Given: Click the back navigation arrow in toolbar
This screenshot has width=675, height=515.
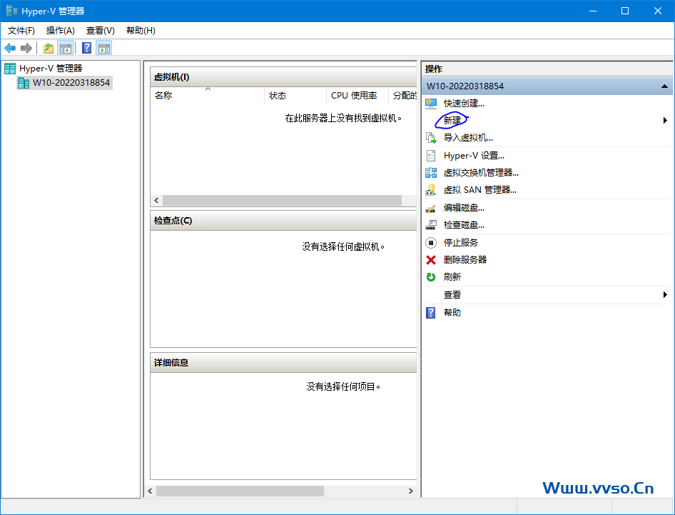Looking at the screenshot, I should pyautogui.click(x=10, y=48).
